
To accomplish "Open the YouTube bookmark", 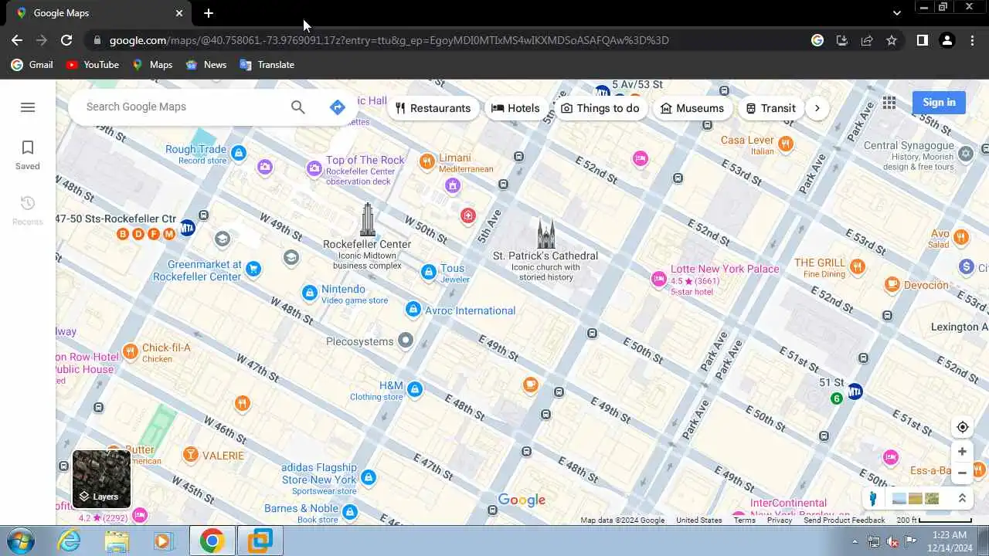I will [x=93, y=65].
